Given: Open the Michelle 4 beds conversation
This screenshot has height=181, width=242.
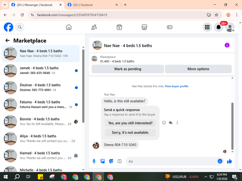Looking at the screenshot, I should tap(41, 169).
